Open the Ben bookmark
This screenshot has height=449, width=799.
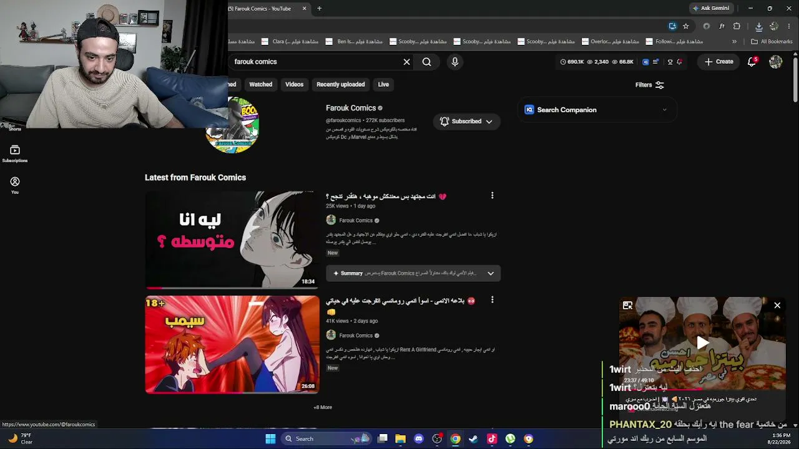click(355, 42)
